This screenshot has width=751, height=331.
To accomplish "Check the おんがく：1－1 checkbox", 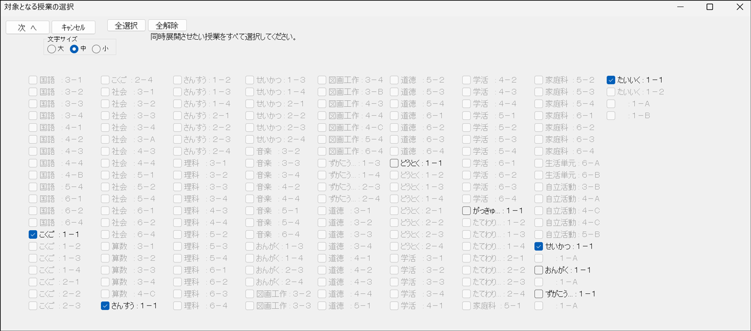I will coord(539,269).
